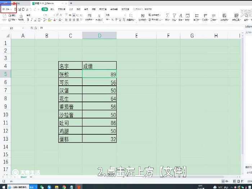Apply the yellow fill color swatch
The image size is (252, 189).
(x=49, y=20)
